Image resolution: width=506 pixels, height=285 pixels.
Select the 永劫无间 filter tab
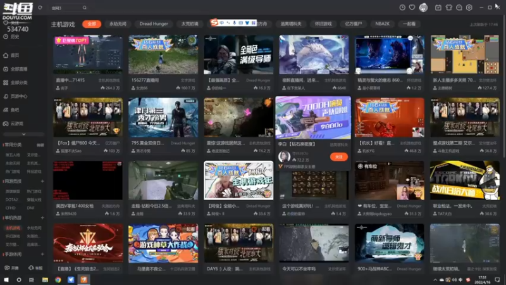(118, 24)
